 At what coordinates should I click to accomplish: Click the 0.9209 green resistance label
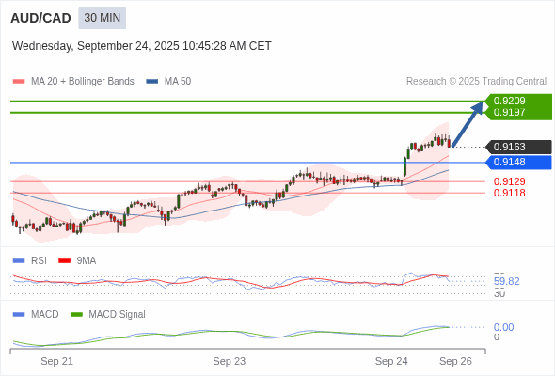coord(509,101)
